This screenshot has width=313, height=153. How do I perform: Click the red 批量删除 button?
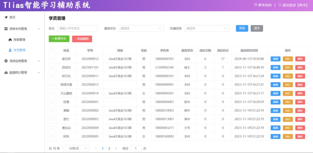point(82,39)
